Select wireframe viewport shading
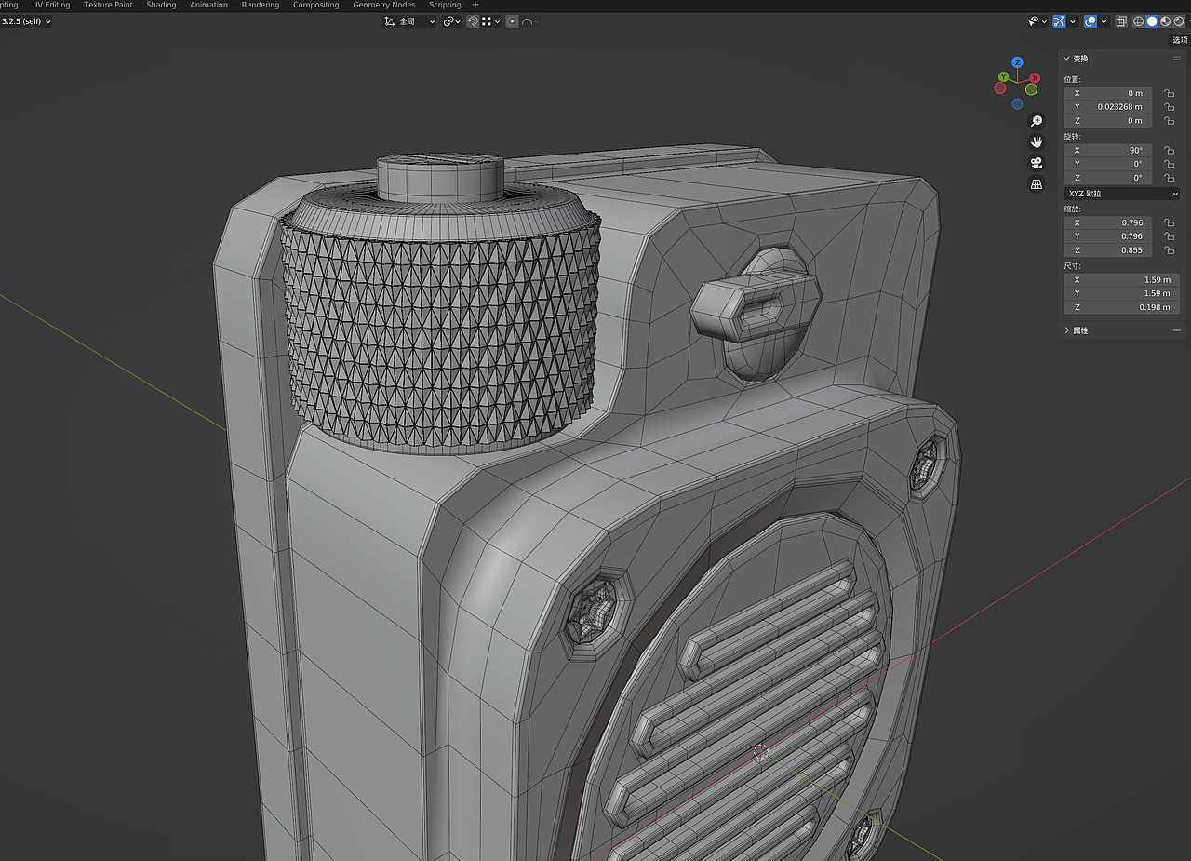The height and width of the screenshot is (861, 1191). 1138,21
